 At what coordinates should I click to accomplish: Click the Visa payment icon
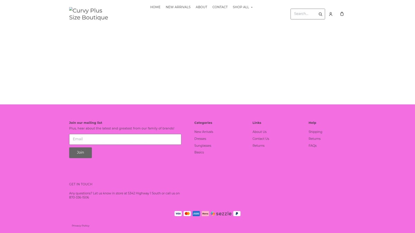(178, 214)
